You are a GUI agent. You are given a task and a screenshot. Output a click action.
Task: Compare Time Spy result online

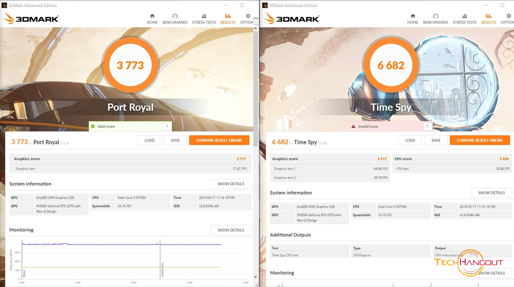tap(480, 140)
